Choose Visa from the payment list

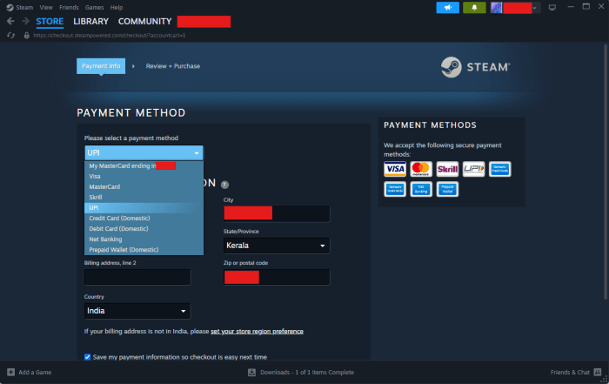(144, 177)
